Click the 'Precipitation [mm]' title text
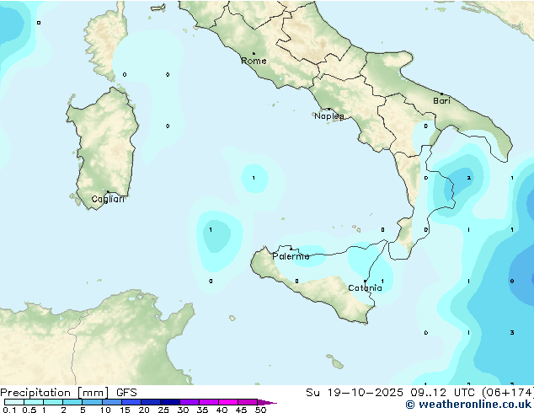Image resolution: width=534 pixels, height=413 pixels. 55,393
